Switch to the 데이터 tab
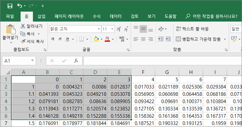 pyautogui.click(x=116, y=16)
